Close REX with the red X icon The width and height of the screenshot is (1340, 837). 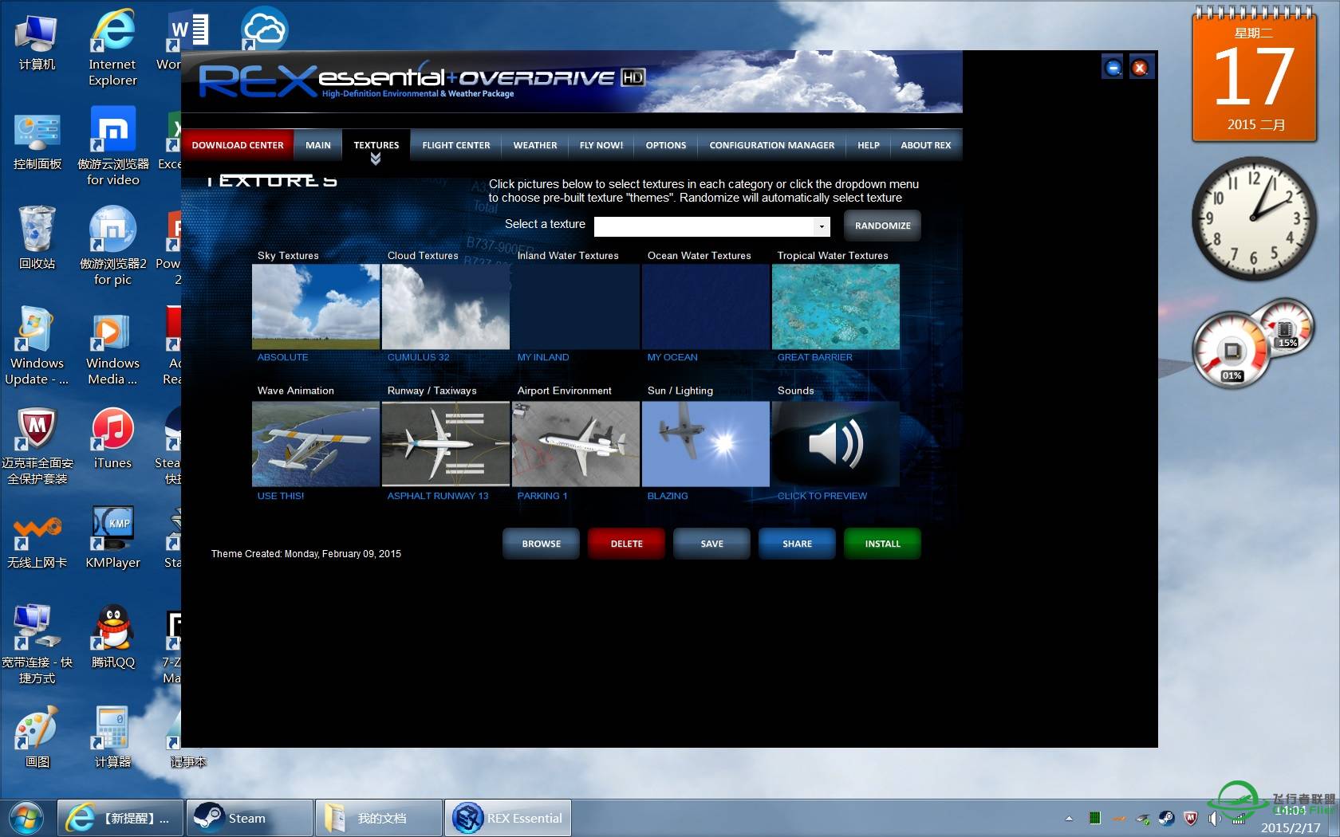click(x=1141, y=68)
